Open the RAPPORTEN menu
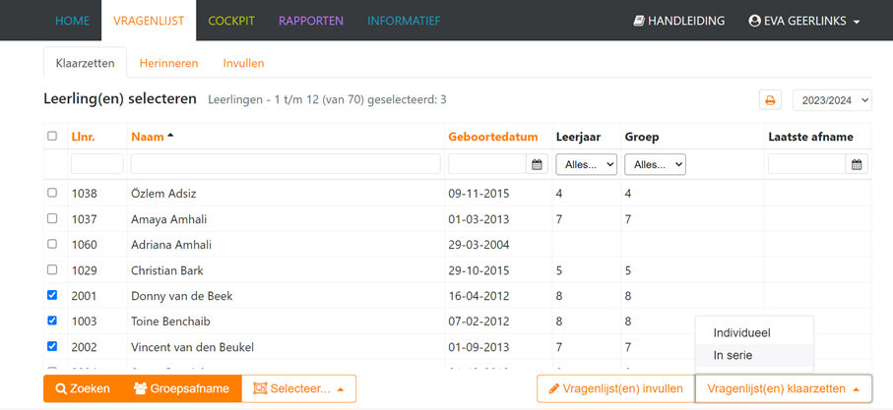This screenshot has width=893, height=410. [x=311, y=21]
